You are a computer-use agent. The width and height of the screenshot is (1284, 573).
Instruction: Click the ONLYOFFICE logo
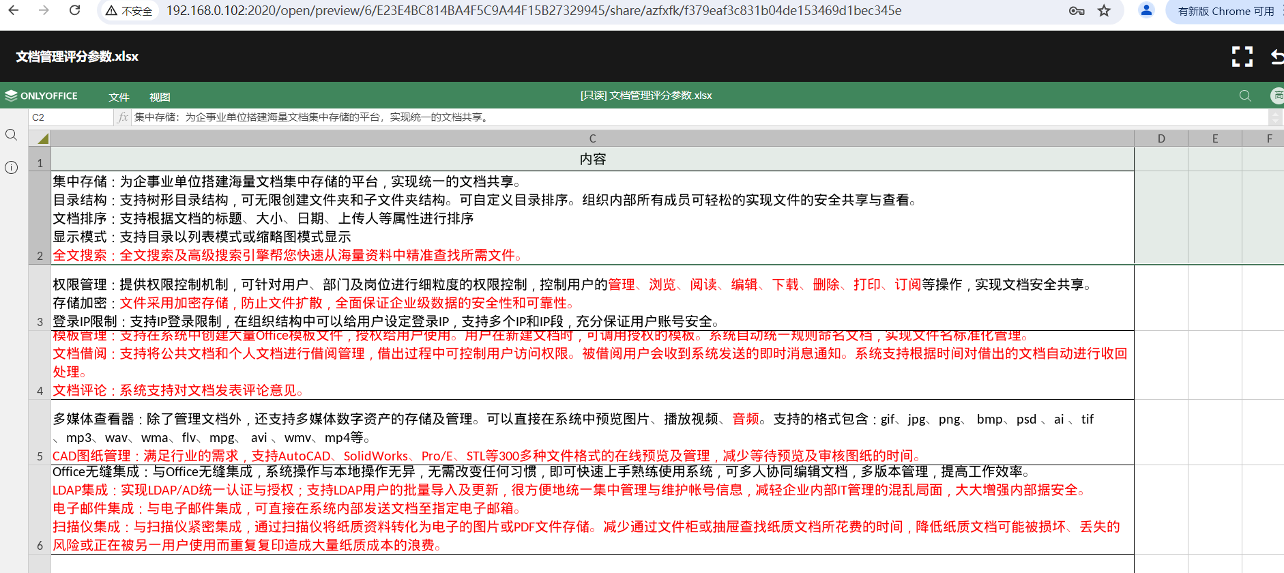tap(41, 96)
